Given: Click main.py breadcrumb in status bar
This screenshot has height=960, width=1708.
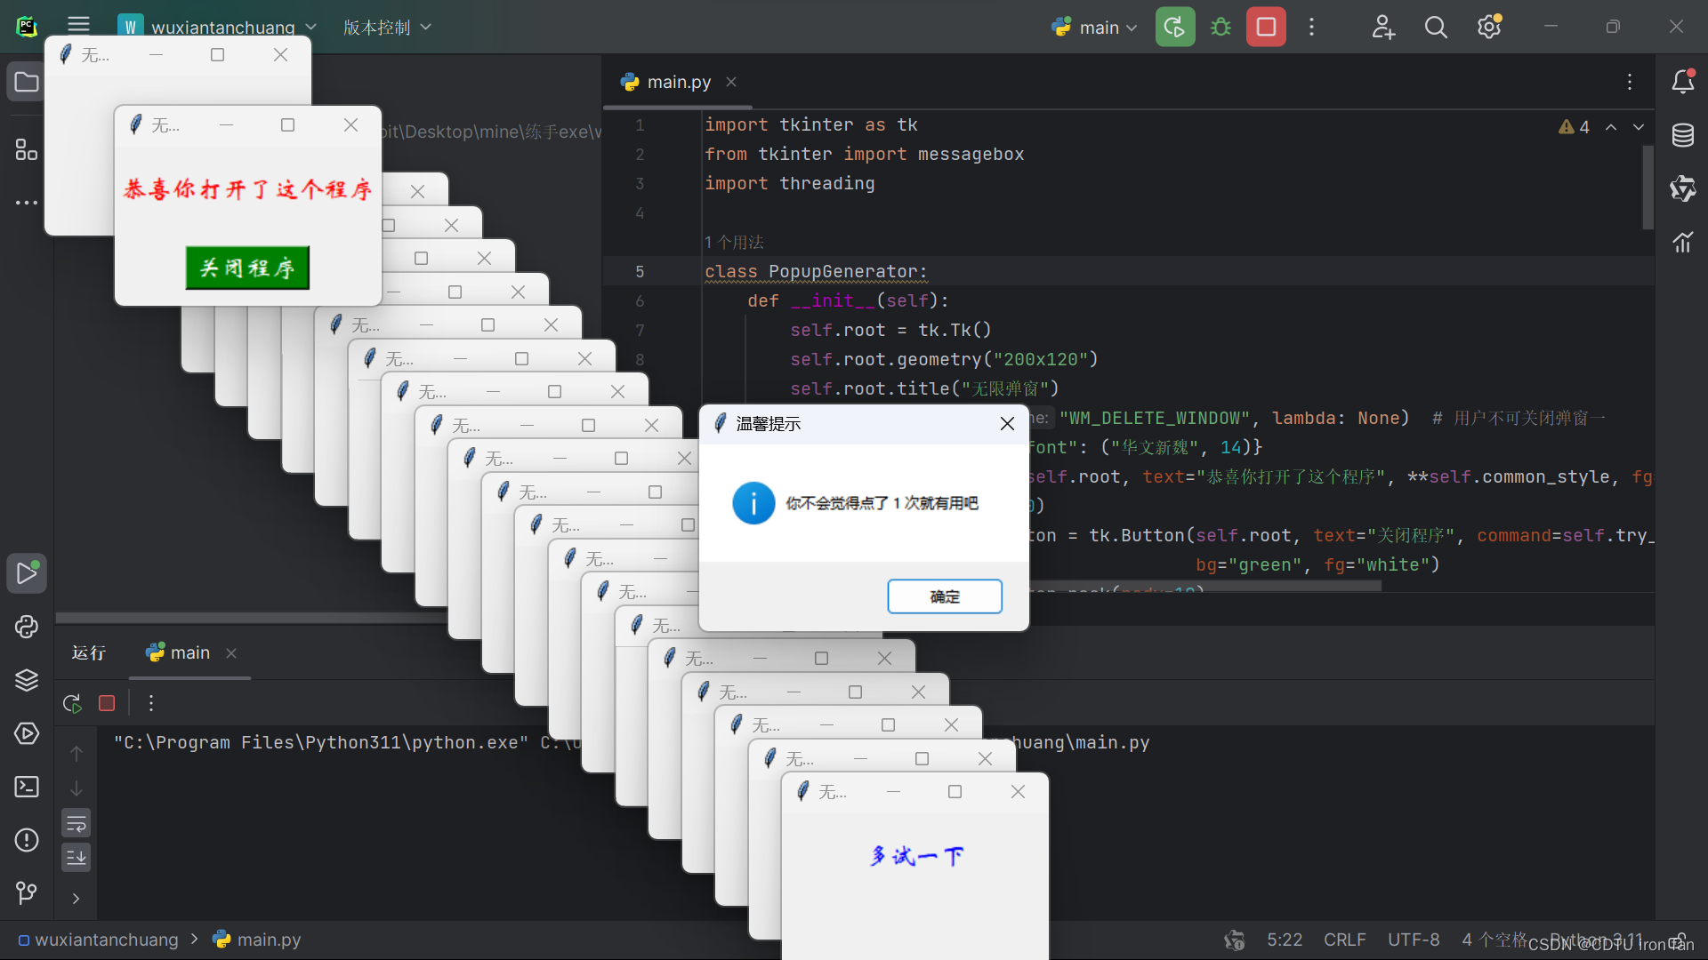Looking at the screenshot, I should [x=258, y=940].
